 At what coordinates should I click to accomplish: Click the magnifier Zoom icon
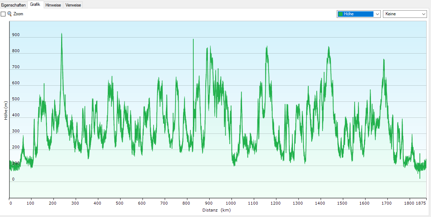click(x=9, y=14)
